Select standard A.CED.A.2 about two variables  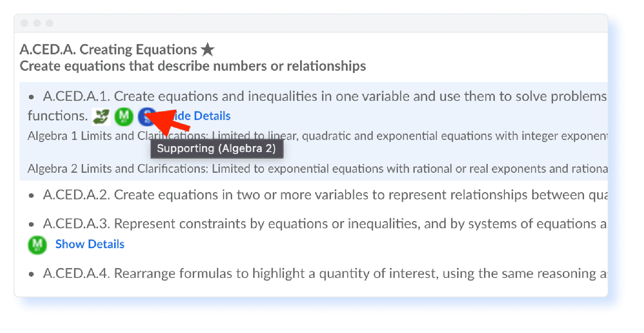click(324, 195)
